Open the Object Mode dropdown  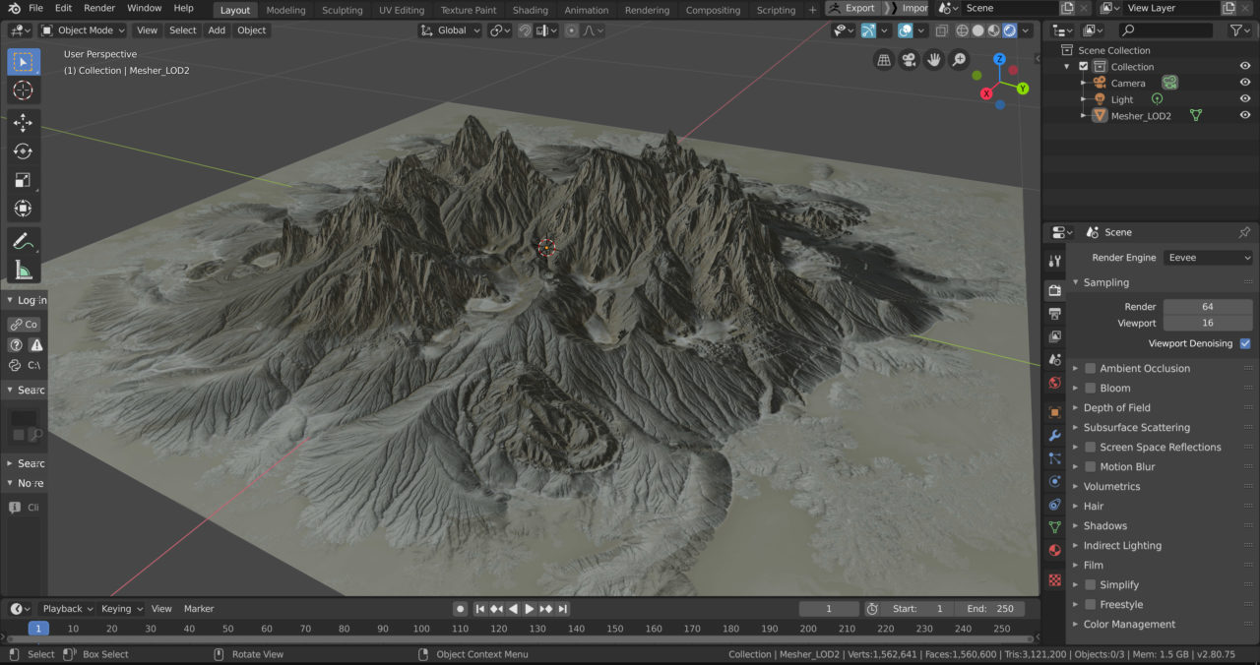tap(84, 30)
